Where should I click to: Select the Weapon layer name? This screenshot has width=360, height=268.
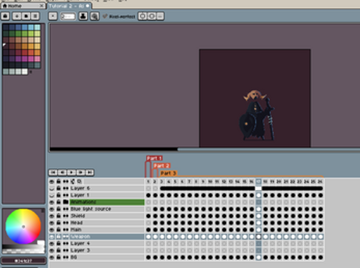[80, 237]
